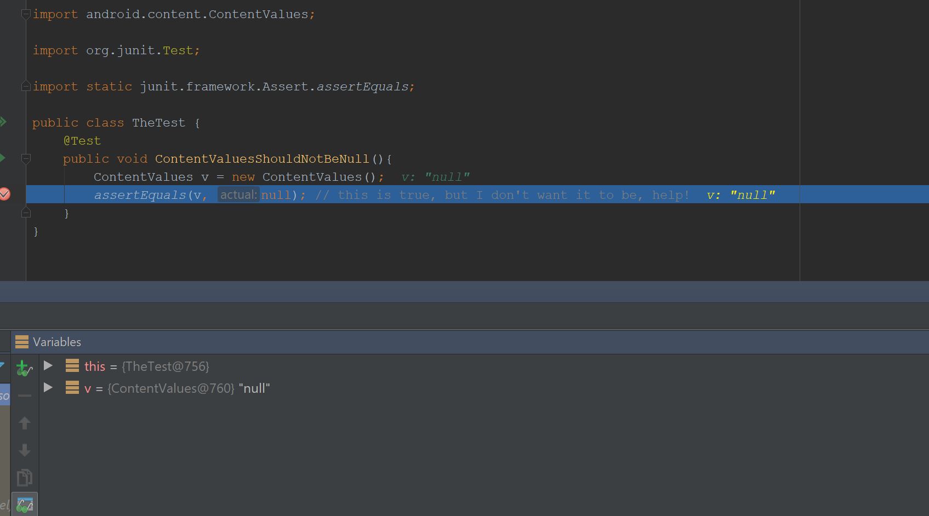Viewport: 929px width, 516px height.
Task: Expand the 'v' ContentValues variable node
Action: click(48, 388)
